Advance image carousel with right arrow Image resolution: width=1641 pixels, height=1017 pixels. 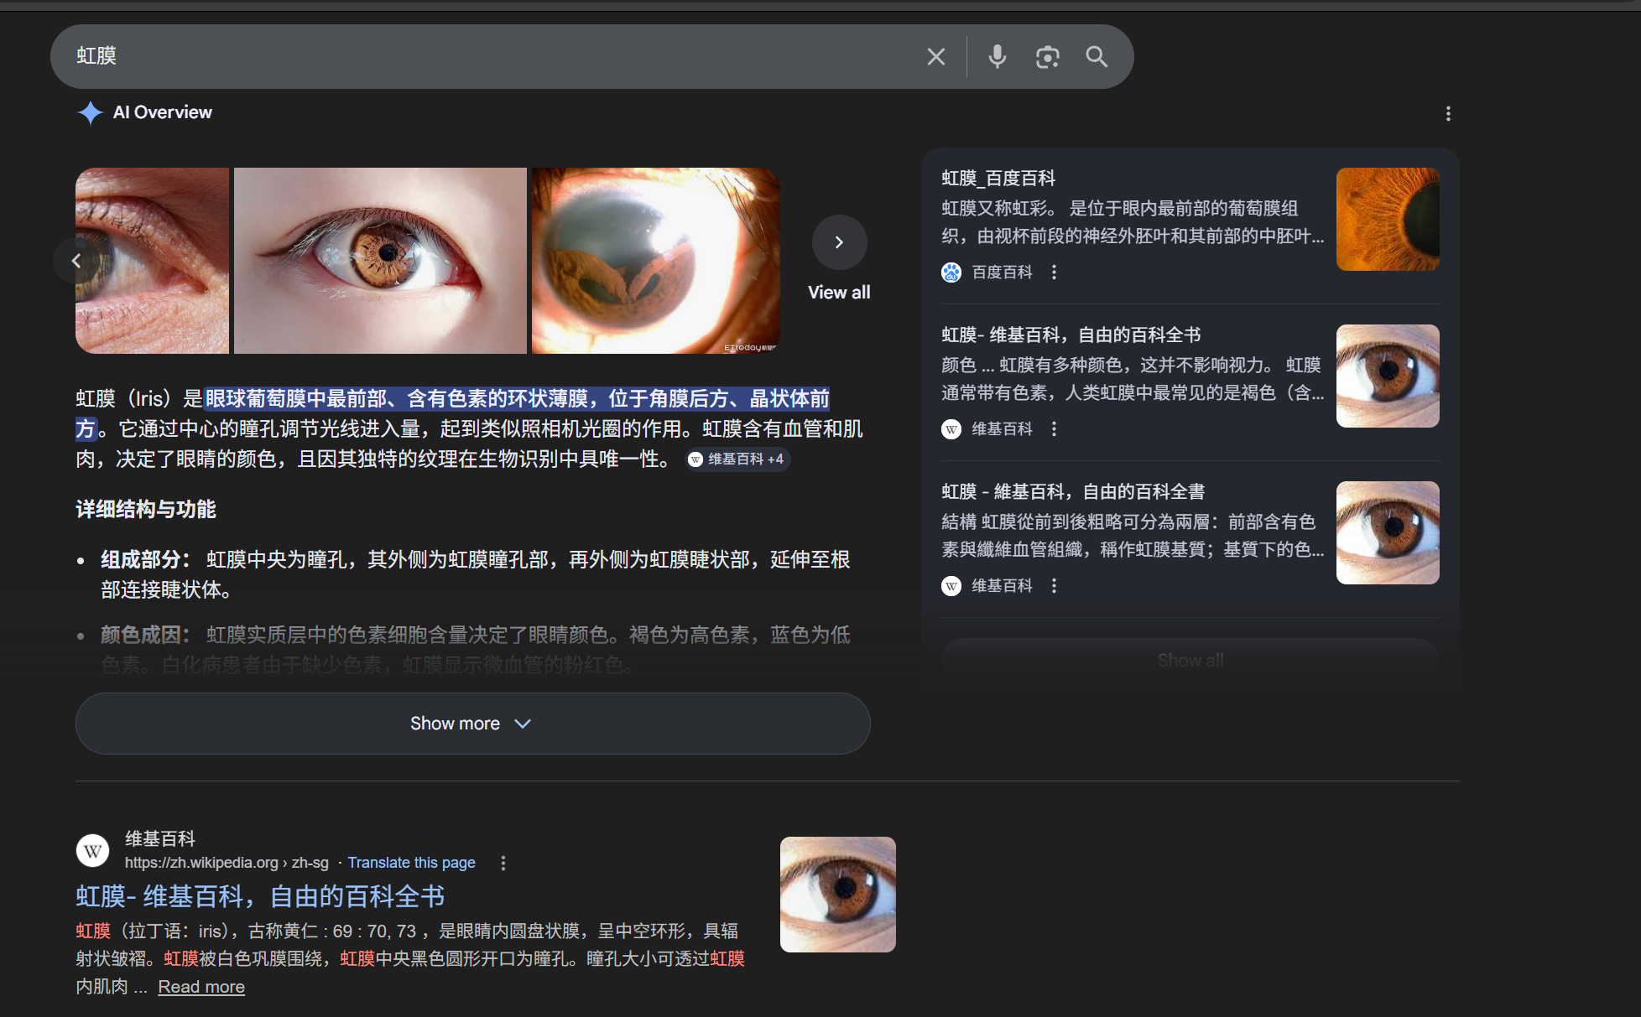(838, 242)
